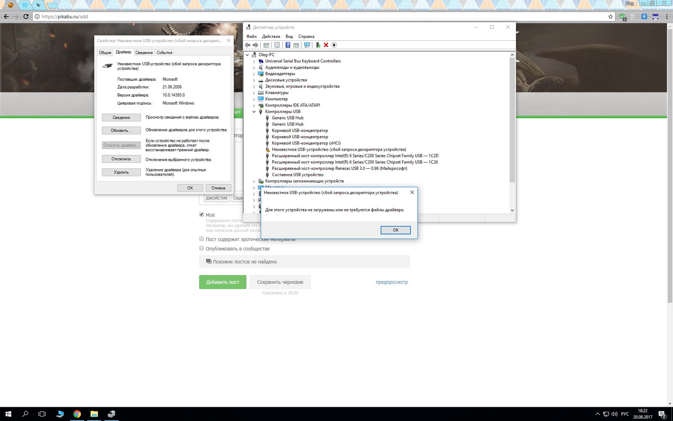The width and height of the screenshot is (673, 421).
Task: Open Chrome three-dot menu
Action: click(667, 16)
